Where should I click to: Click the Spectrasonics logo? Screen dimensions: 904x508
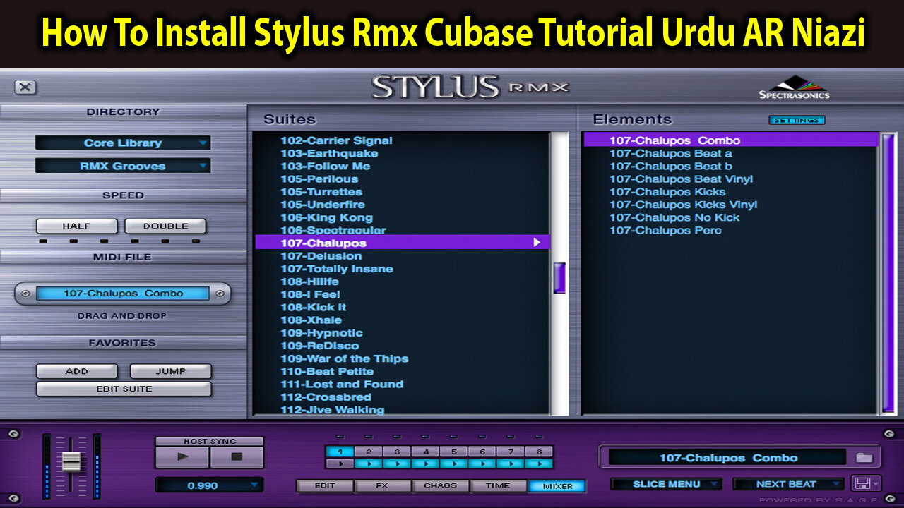(795, 87)
